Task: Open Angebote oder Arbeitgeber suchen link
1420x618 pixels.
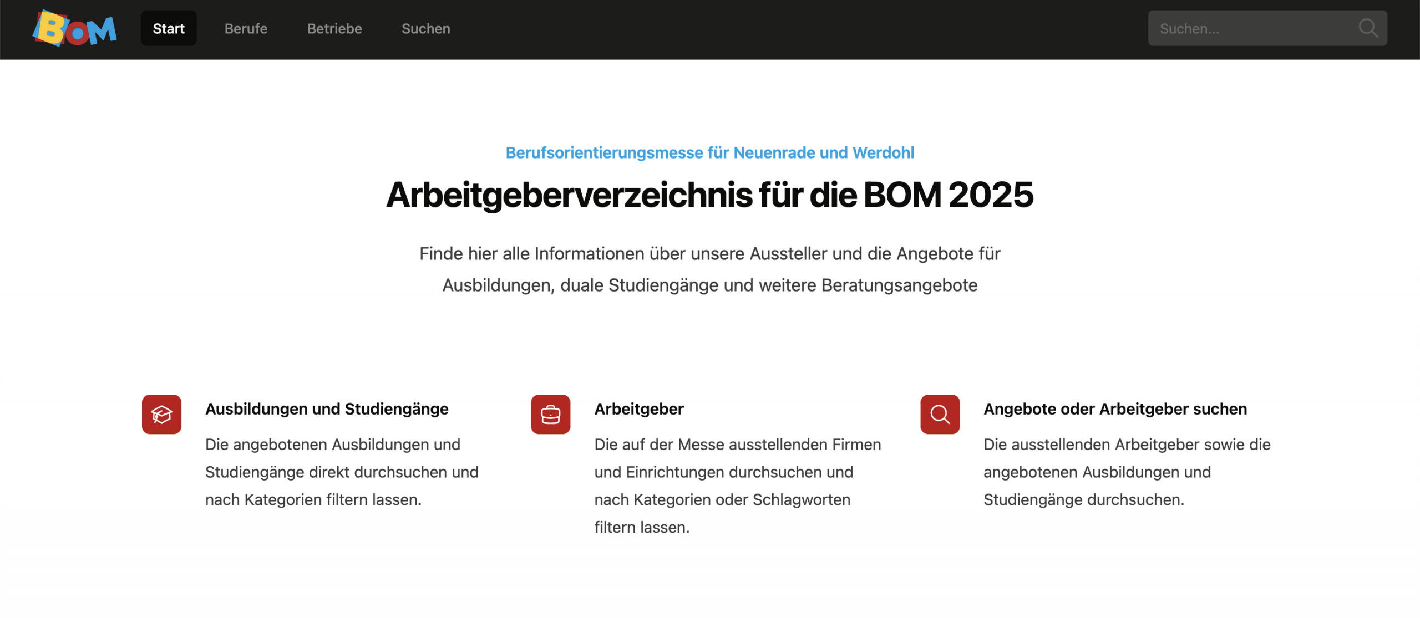Action: pos(1115,409)
